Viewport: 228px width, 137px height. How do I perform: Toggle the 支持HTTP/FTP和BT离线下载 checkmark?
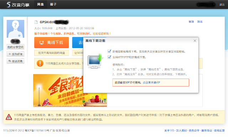[x=109, y=57]
